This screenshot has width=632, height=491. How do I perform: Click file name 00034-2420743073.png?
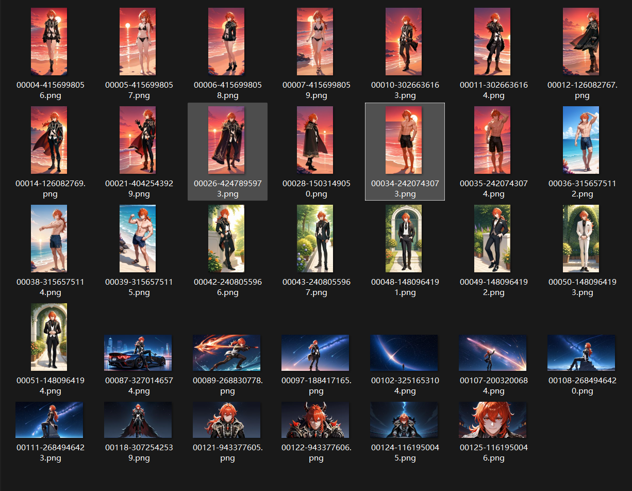(405, 189)
